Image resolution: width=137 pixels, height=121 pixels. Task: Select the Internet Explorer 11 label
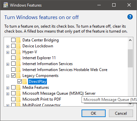pyautogui.click(x=39, y=58)
